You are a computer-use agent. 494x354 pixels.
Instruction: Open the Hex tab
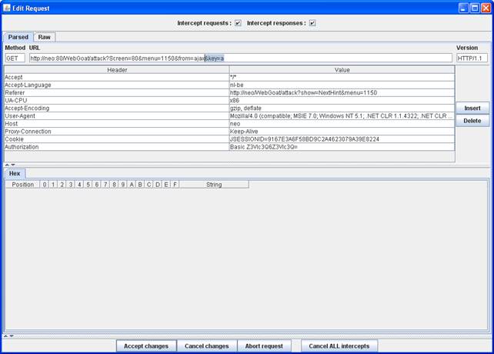[15, 173]
